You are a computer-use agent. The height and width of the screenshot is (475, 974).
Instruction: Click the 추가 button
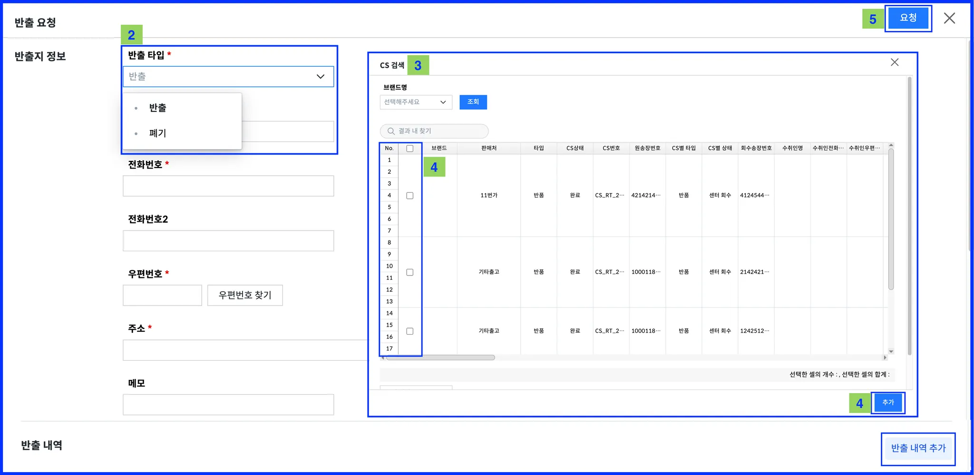pos(888,403)
